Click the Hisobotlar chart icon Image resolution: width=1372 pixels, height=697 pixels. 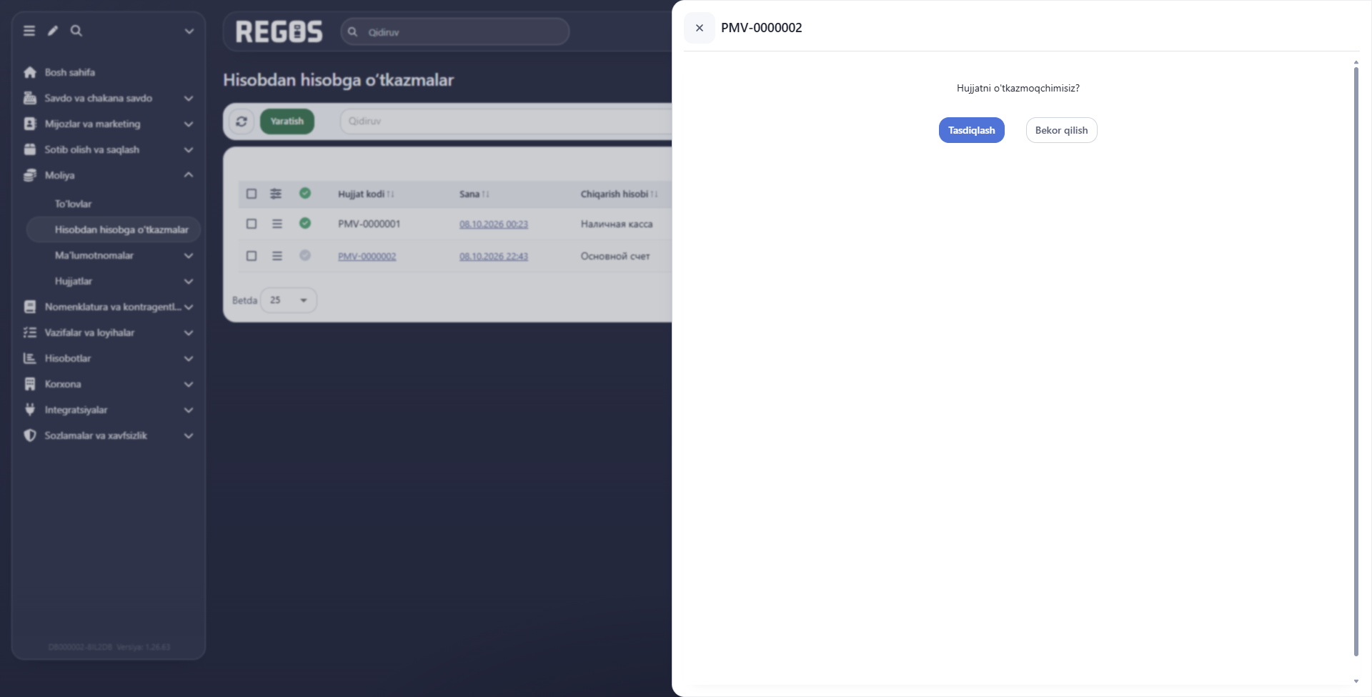pyautogui.click(x=30, y=358)
